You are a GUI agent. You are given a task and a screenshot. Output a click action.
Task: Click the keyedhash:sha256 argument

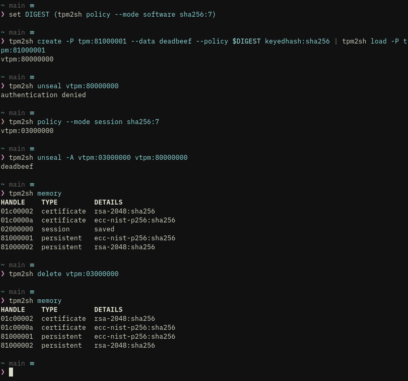[x=297, y=41]
